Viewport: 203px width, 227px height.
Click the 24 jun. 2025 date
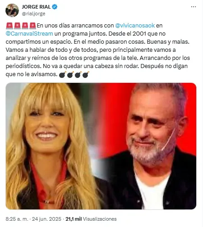click(46, 219)
